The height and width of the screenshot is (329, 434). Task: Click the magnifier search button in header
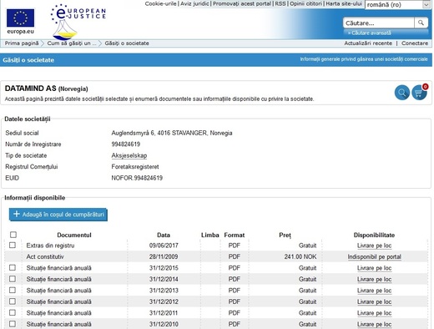[421, 23]
